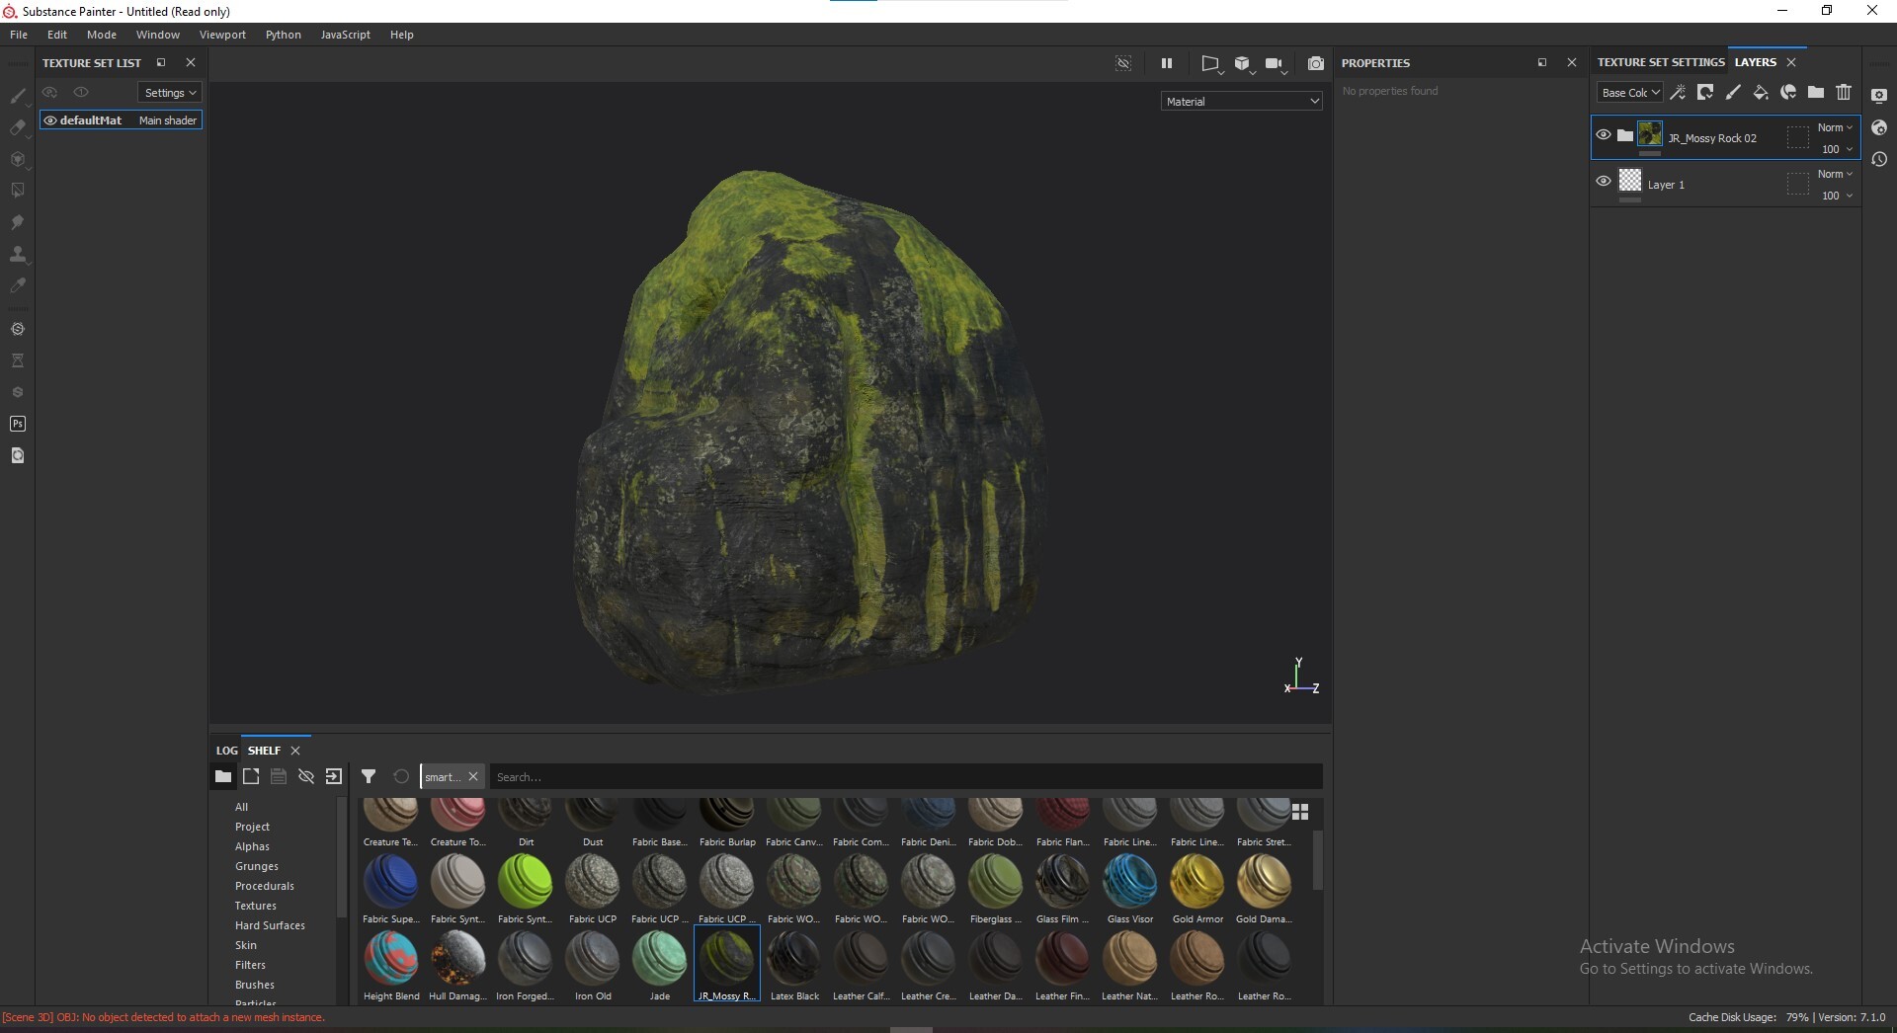Open the Material view dropdown

point(1241,101)
